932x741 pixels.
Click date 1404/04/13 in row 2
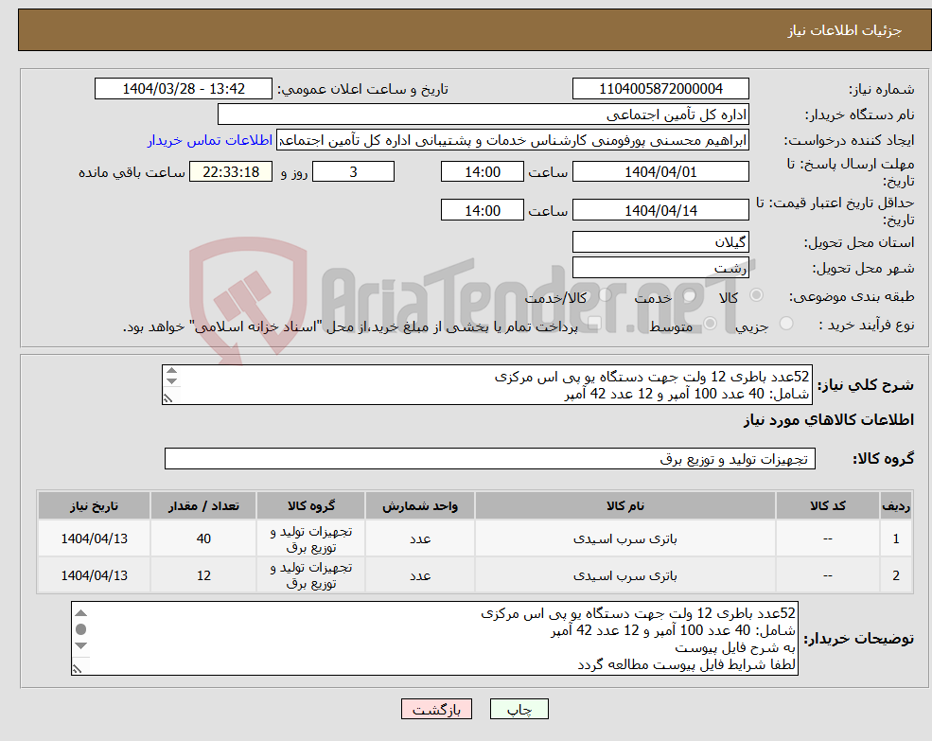pos(94,575)
